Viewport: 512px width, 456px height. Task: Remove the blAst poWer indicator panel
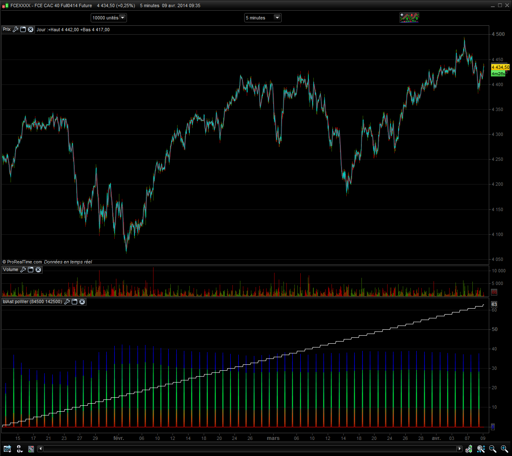click(x=82, y=301)
